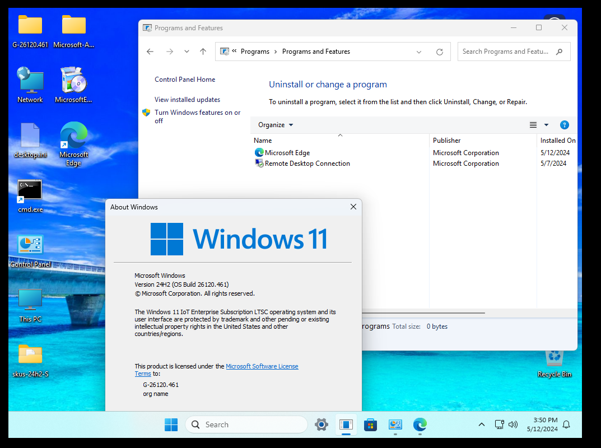Expand the breadcrumb arrow after Programs
The image size is (601, 448).
[x=276, y=52]
